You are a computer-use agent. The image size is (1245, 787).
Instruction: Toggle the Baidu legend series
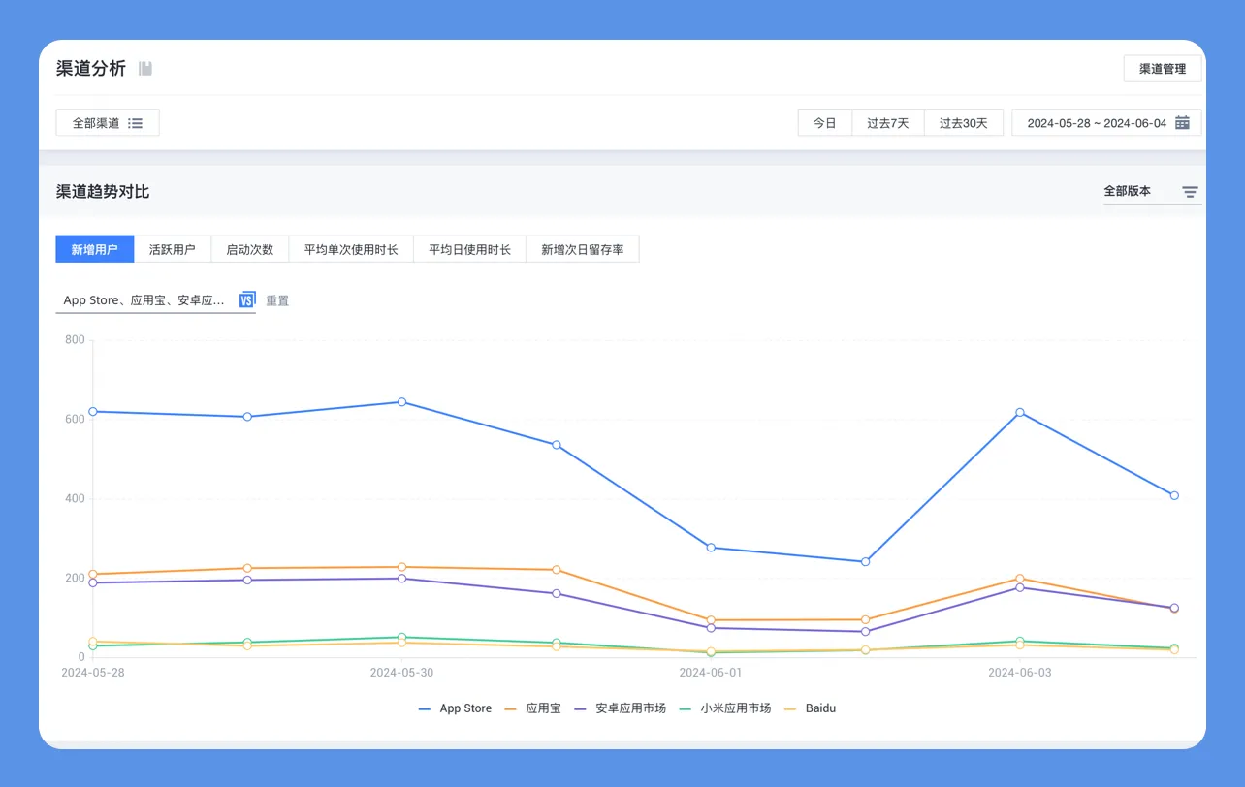(810, 708)
